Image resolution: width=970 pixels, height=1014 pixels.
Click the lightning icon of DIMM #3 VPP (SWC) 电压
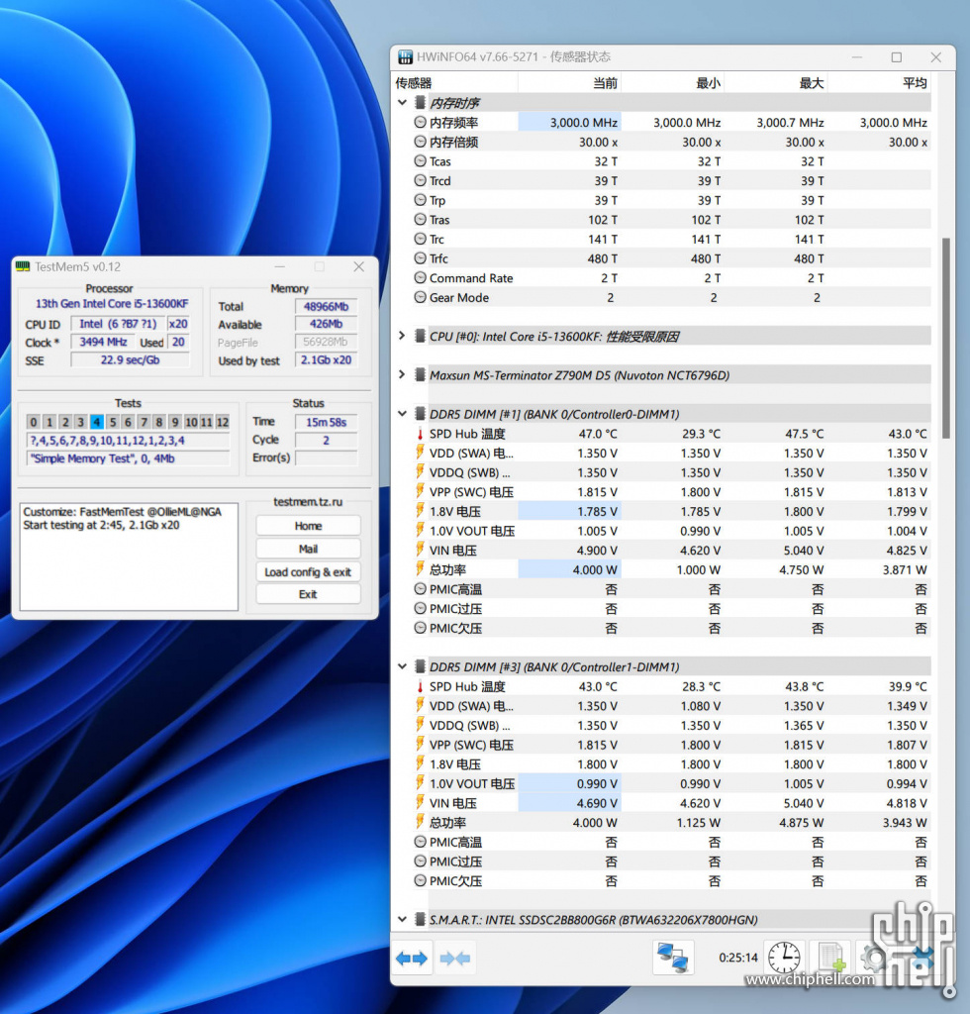click(420, 745)
